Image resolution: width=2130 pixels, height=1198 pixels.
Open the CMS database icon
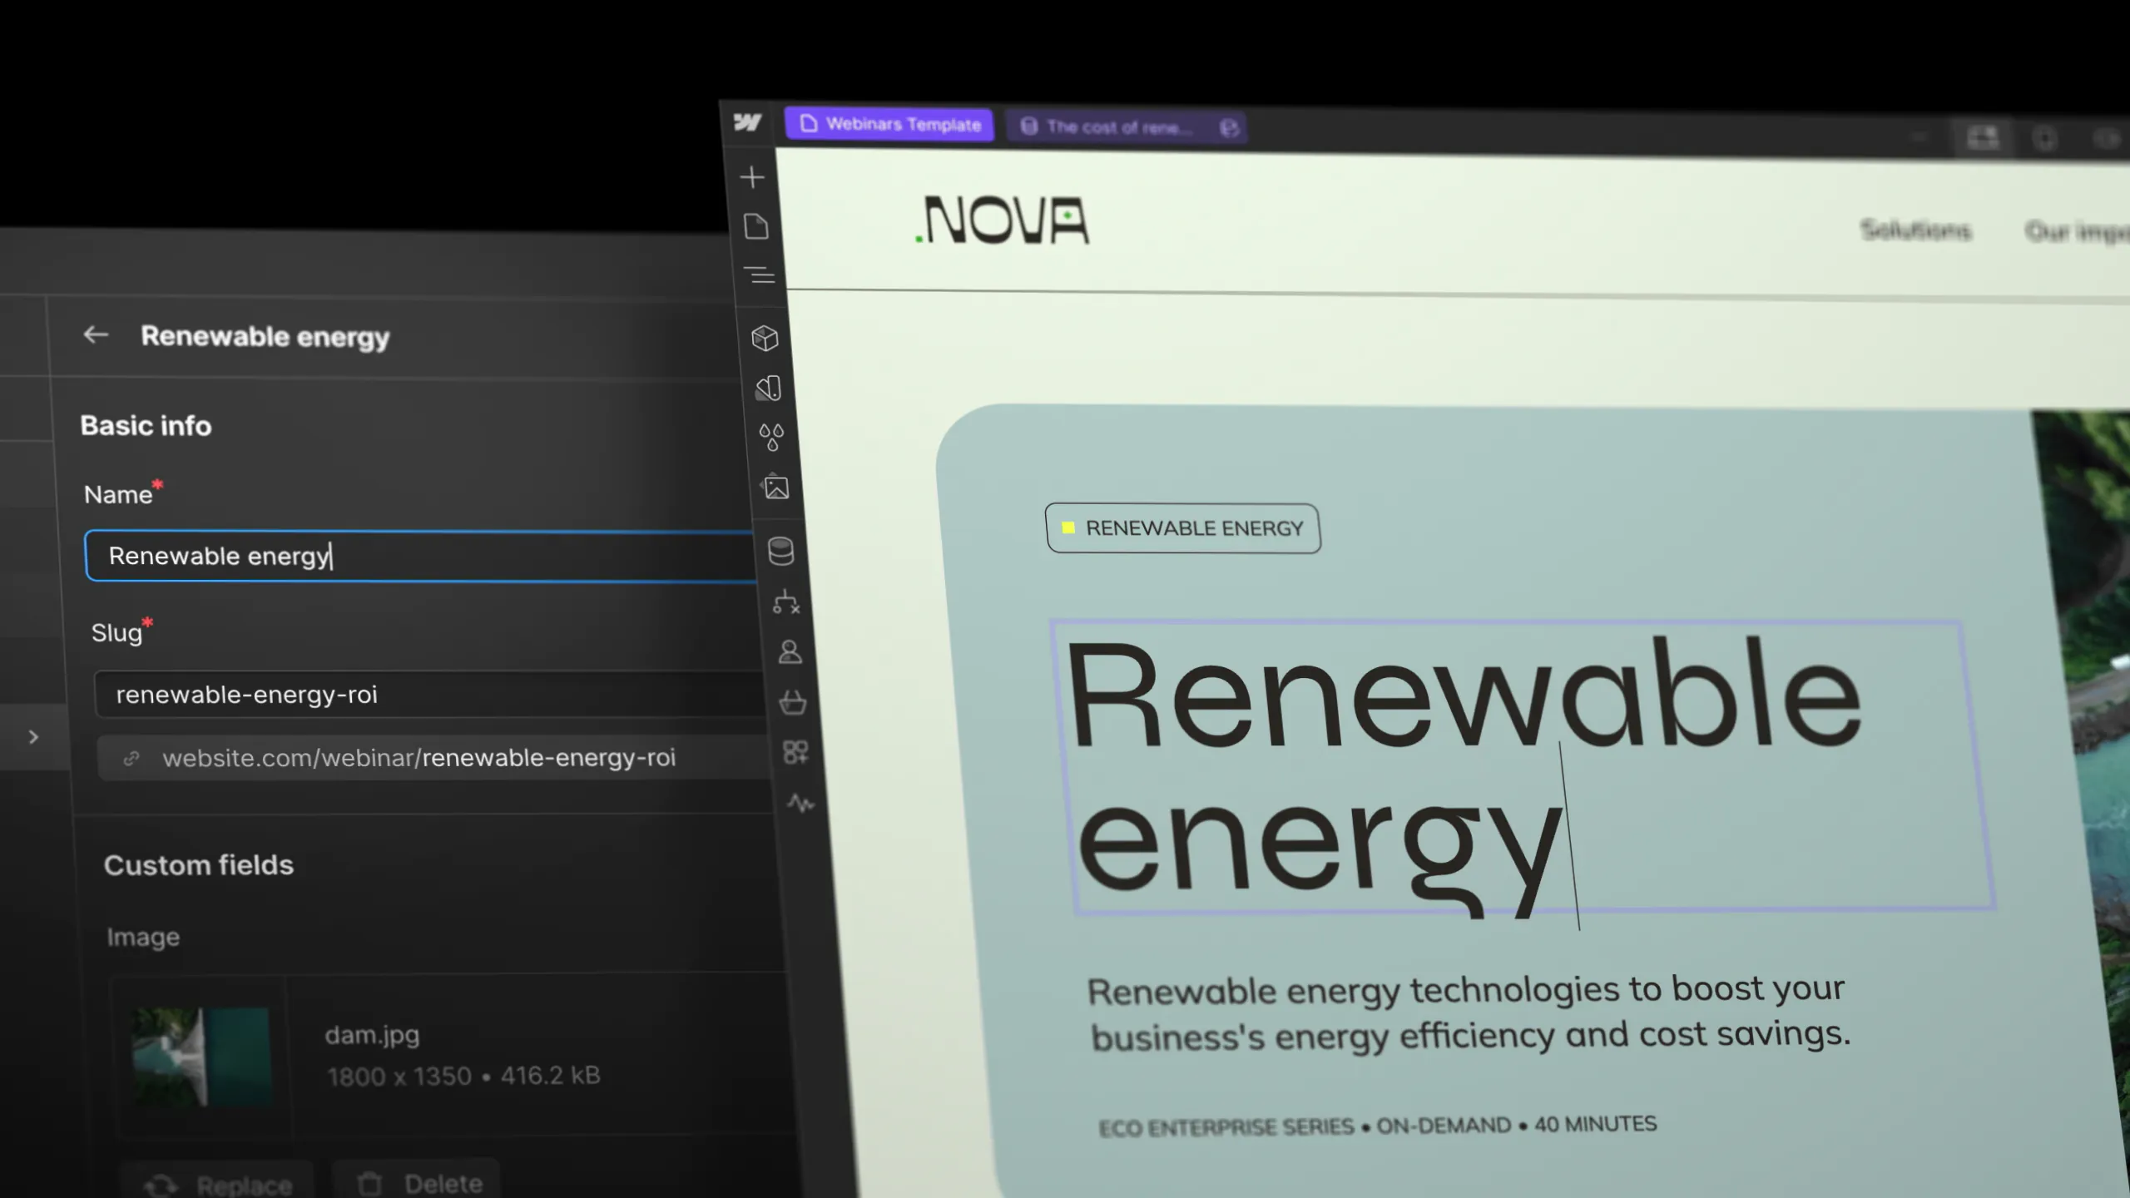click(x=780, y=551)
